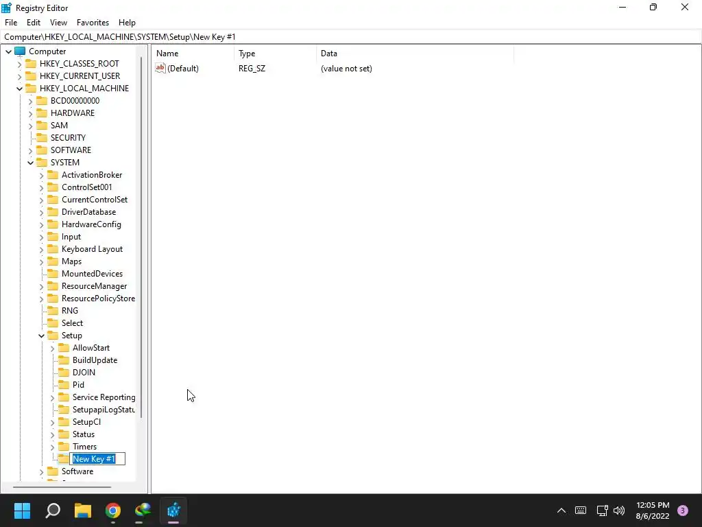702x527 pixels.
Task: Click the RNG folder icon
Action: point(53,311)
